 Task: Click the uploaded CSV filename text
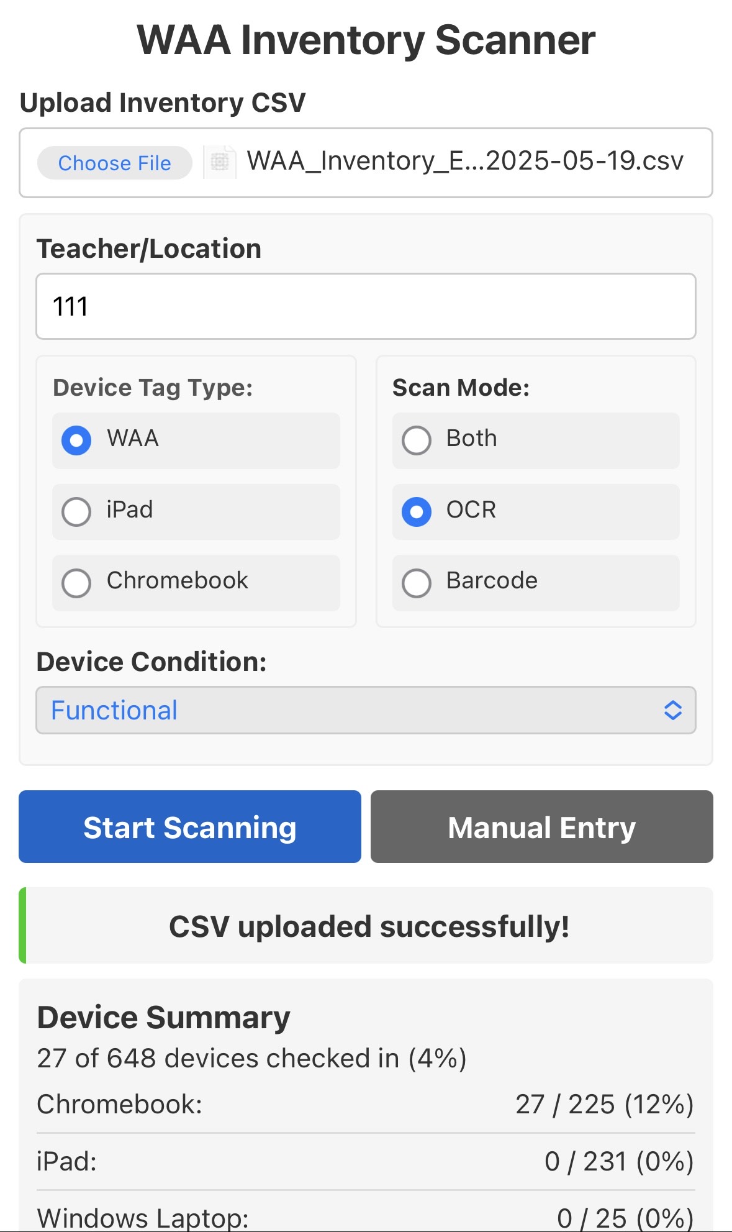coord(465,161)
